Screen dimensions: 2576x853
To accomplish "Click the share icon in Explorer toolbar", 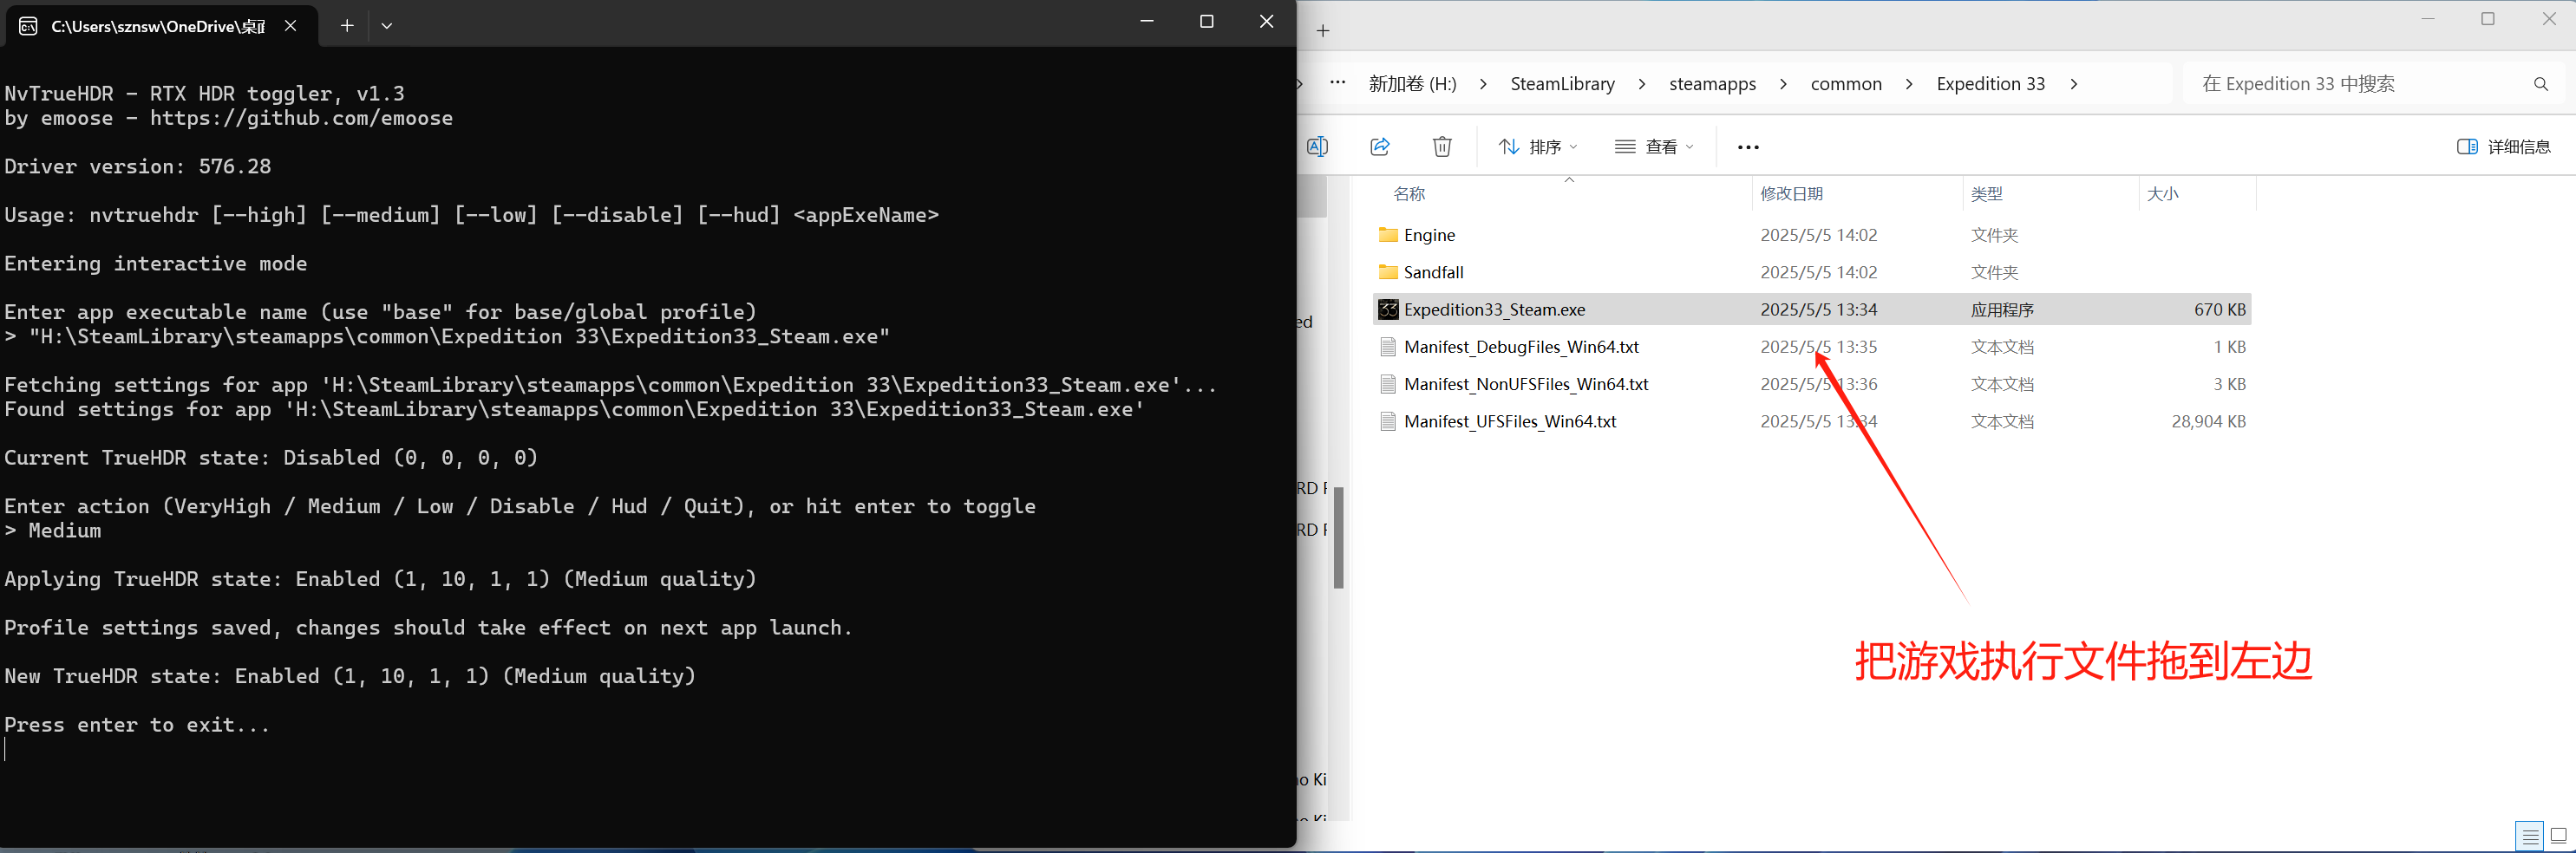I will click(x=1380, y=147).
